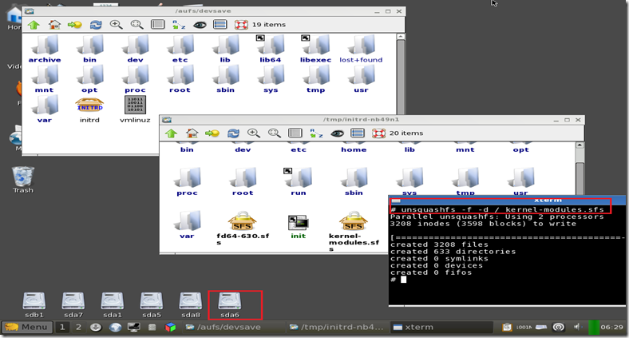
Task: Open the sda6 drive icon
Action: (x=229, y=305)
